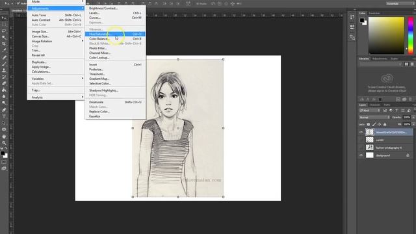Image resolution: width=416 pixels, height=234 pixels.
Task: Toggle lock transparent pixels
Action: 369,124
